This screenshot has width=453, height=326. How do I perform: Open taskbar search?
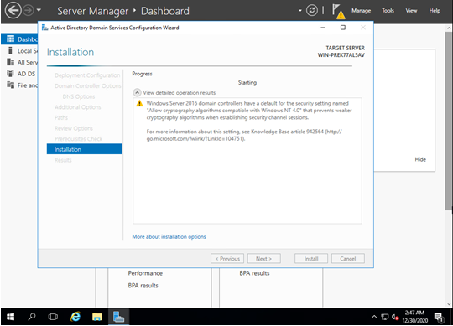(x=32, y=317)
